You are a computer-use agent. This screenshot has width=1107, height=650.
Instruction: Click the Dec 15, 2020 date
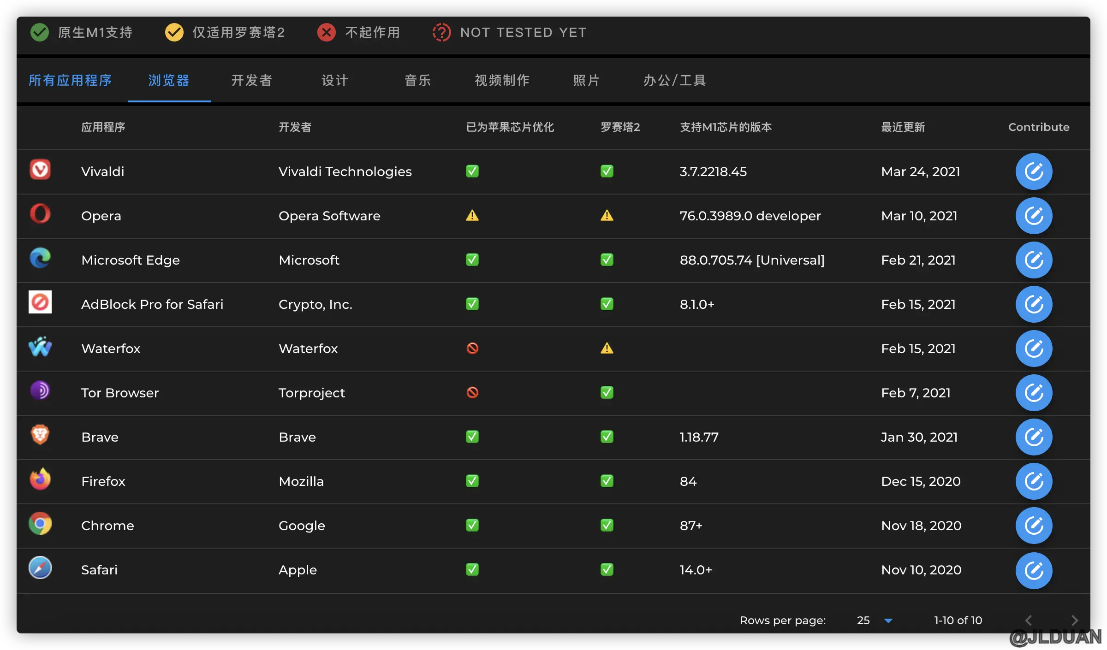click(x=921, y=481)
